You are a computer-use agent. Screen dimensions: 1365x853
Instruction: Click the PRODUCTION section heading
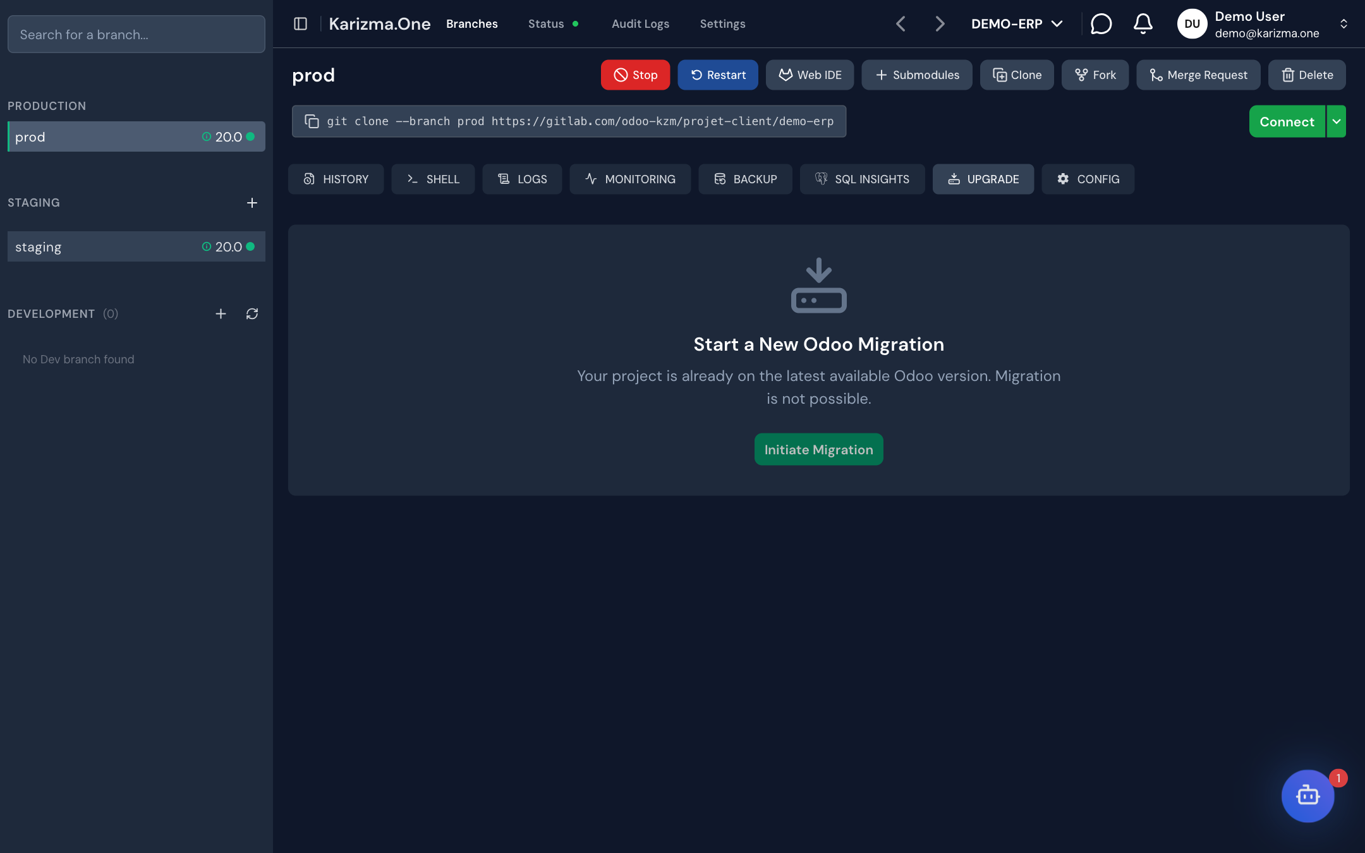(47, 106)
